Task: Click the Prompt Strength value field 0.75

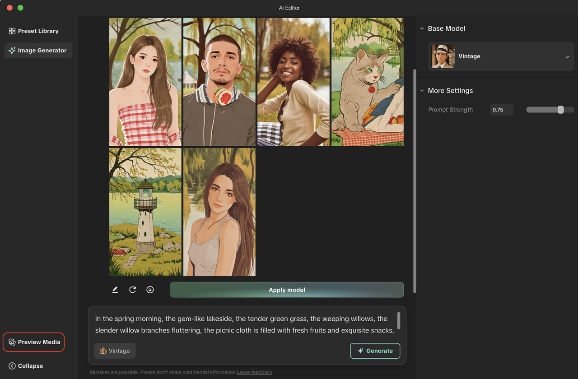Action: (x=502, y=110)
